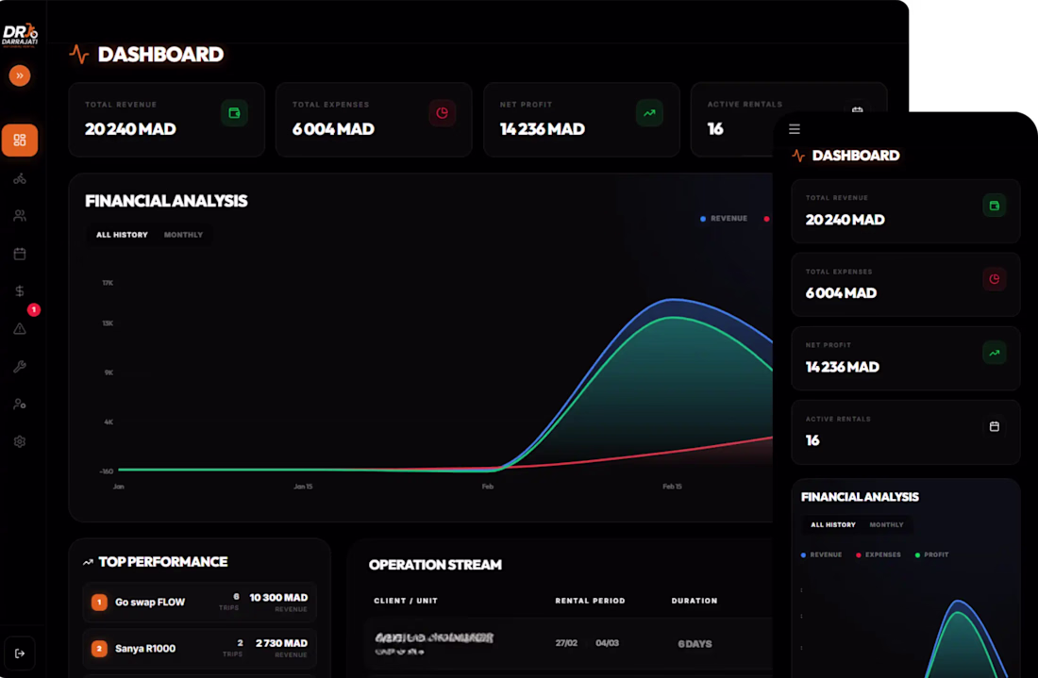Open the bikes section in the sidebar
The image size is (1038, 678).
pyautogui.click(x=20, y=178)
